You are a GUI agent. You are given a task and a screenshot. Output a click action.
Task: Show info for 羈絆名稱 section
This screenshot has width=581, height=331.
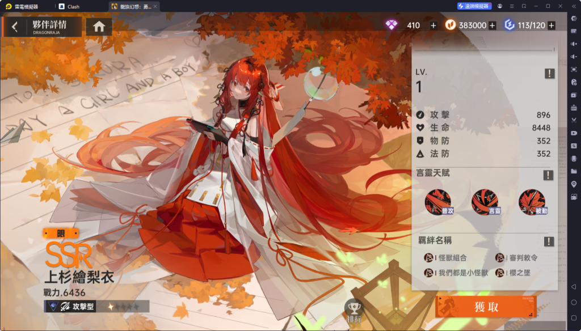[549, 242]
